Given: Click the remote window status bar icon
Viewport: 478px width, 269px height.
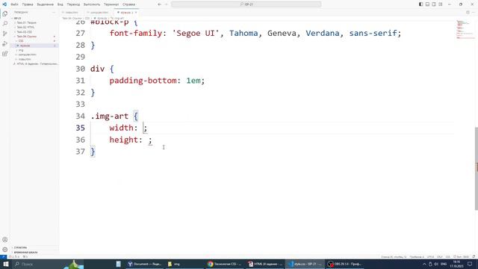Looking at the screenshot, I should [3, 257].
